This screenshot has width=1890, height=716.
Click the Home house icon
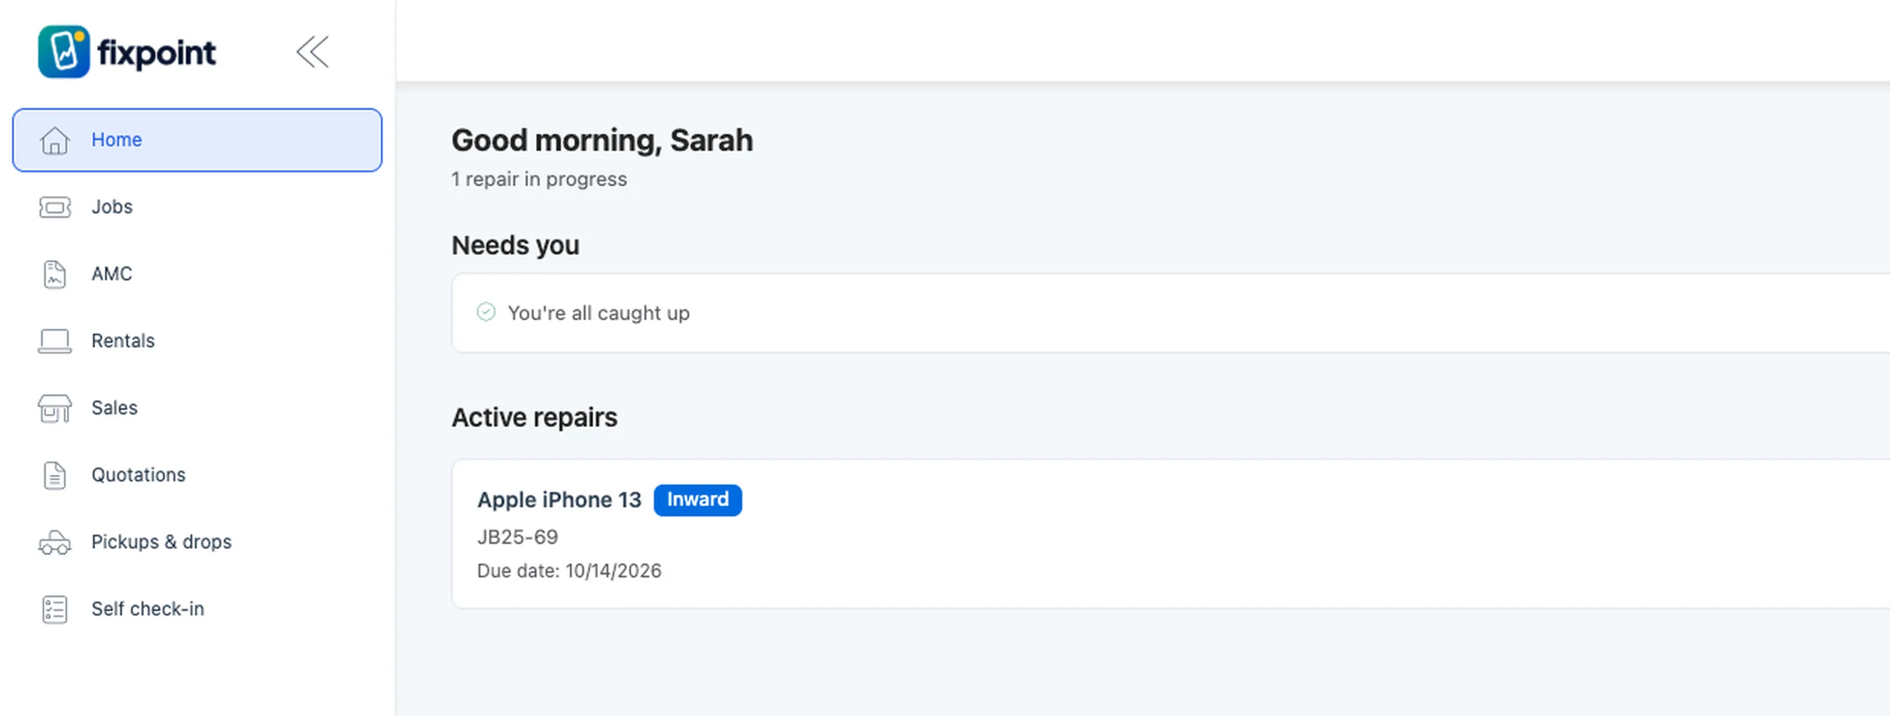coord(55,140)
